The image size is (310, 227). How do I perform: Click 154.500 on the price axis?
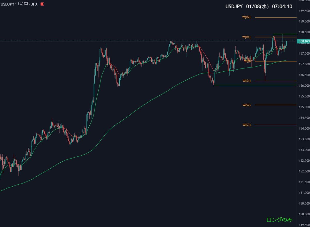[x=304, y=118]
